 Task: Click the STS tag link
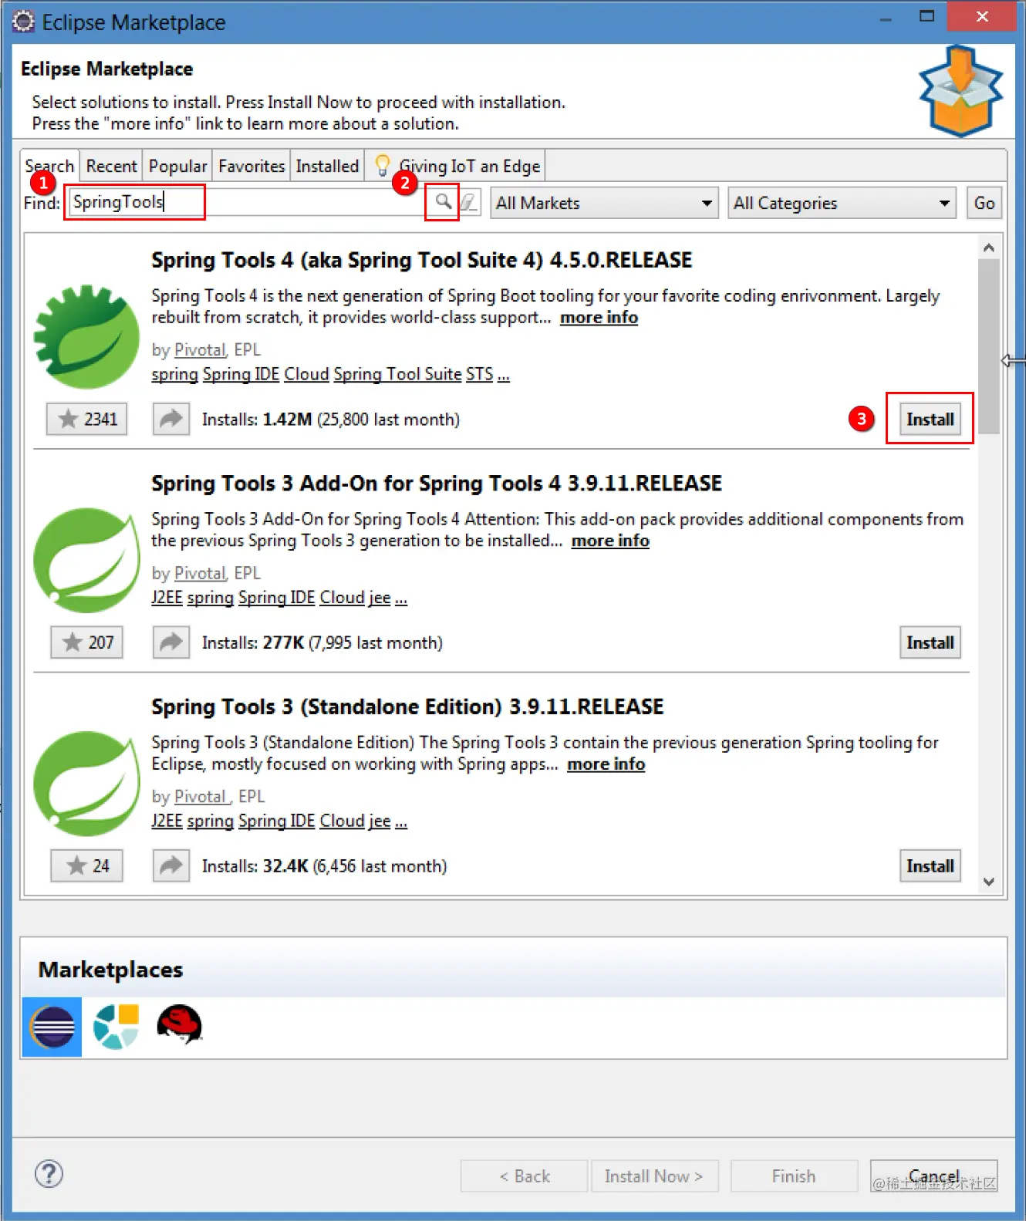479,374
